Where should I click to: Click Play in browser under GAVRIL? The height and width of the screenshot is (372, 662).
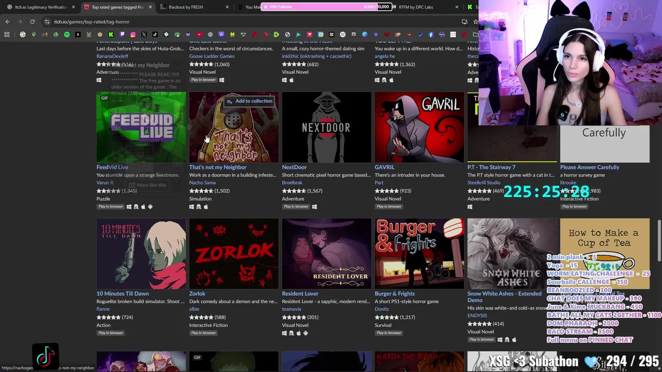[x=389, y=207]
